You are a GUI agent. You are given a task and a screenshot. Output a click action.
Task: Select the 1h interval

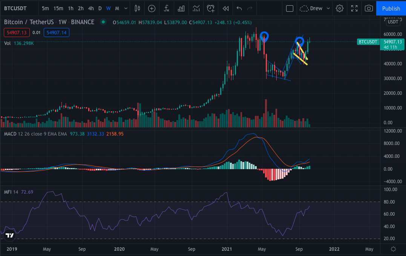[x=71, y=8]
